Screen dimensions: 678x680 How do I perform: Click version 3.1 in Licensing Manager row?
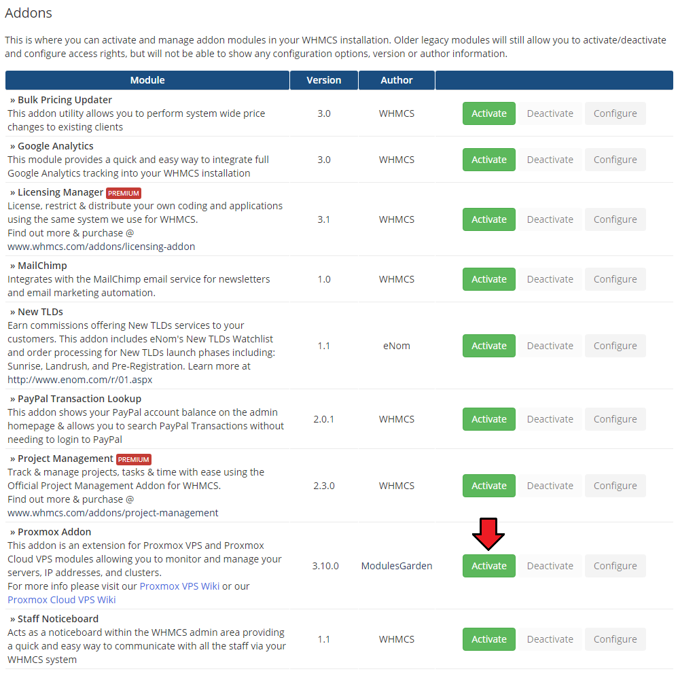323,219
